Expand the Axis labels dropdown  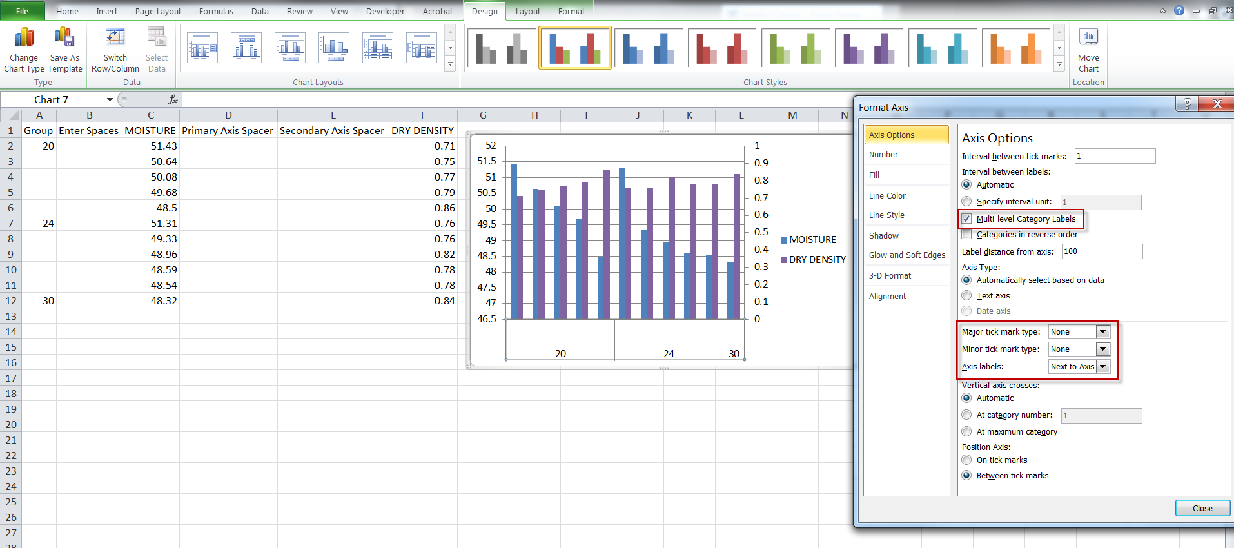1103,367
